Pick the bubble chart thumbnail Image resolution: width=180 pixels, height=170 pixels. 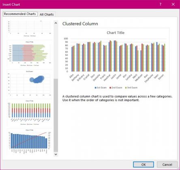click(x=30, y=83)
